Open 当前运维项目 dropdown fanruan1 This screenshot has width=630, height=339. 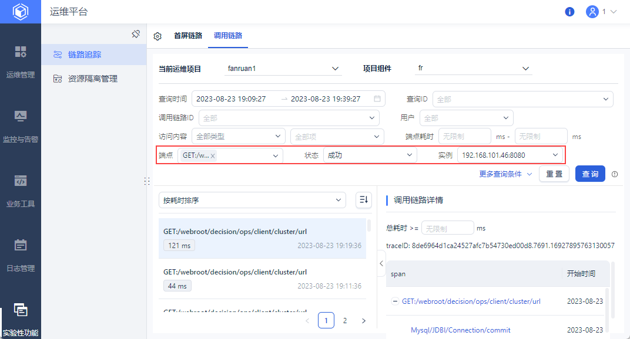tap(283, 69)
